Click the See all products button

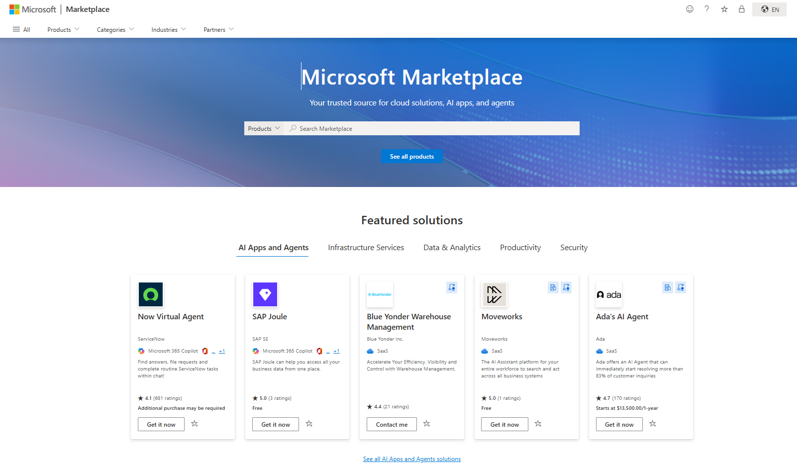coord(412,156)
